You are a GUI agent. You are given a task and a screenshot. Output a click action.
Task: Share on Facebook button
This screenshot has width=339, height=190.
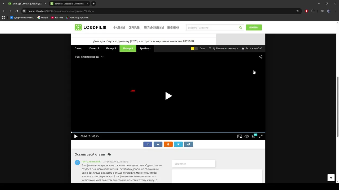(148, 144)
